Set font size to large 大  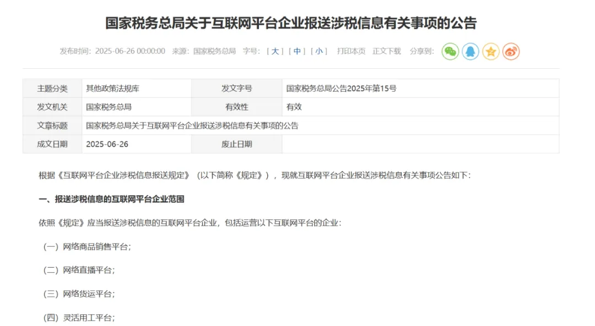click(275, 51)
